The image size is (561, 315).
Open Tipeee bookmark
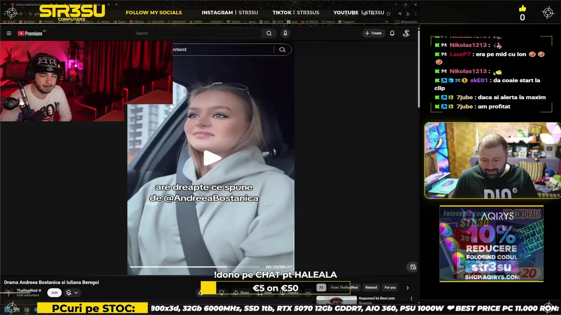click(120, 21)
